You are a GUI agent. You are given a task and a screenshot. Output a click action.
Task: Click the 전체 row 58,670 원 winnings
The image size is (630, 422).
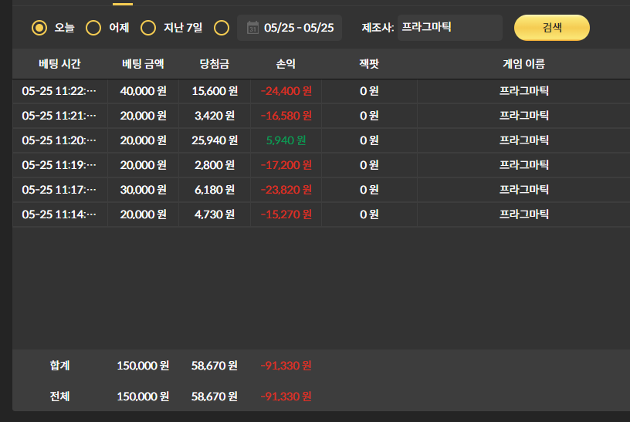[215, 397]
